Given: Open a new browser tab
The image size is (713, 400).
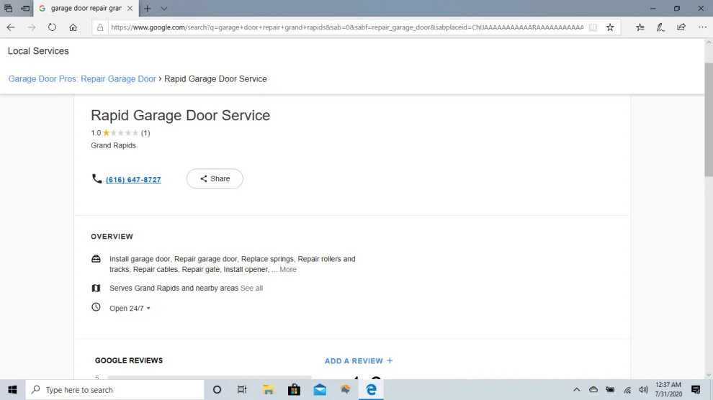Looking at the screenshot, I should tap(148, 8).
